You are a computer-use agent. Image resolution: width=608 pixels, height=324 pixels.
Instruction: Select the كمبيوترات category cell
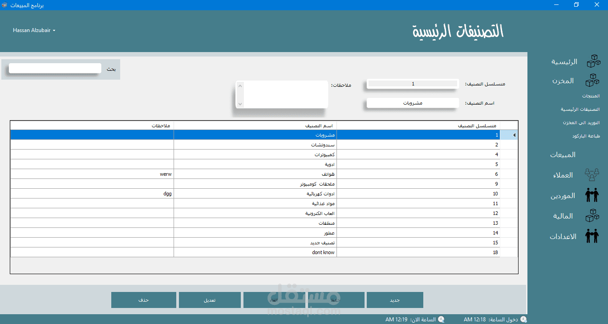point(255,154)
